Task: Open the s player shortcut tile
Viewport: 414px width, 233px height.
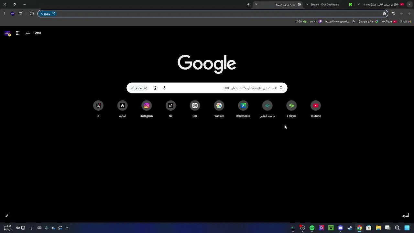Action: pyautogui.click(x=291, y=109)
